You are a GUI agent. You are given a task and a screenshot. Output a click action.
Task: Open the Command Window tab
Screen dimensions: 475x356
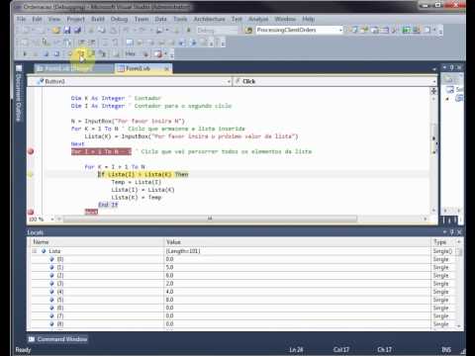pyautogui.click(x=58, y=339)
